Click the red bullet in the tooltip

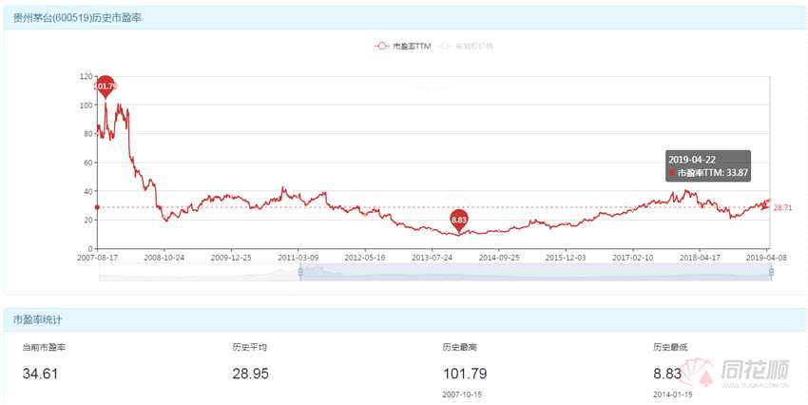pos(671,173)
